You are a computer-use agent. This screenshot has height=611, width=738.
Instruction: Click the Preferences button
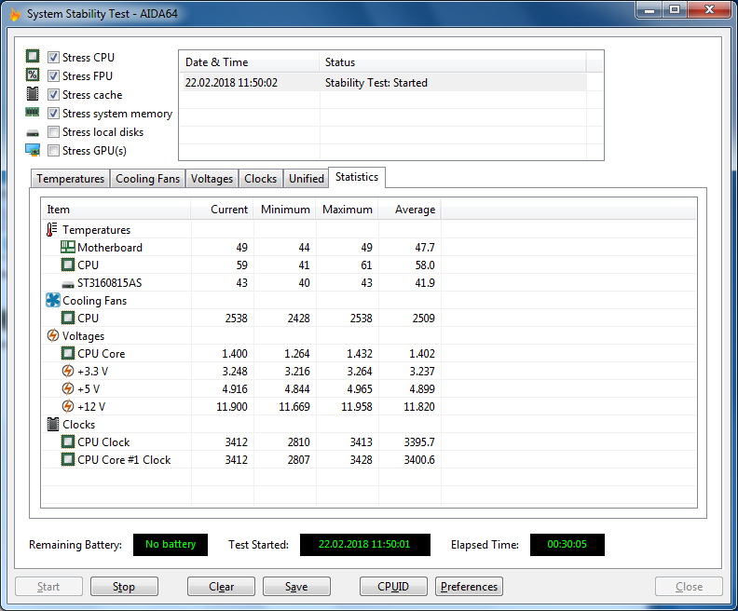tap(469, 587)
